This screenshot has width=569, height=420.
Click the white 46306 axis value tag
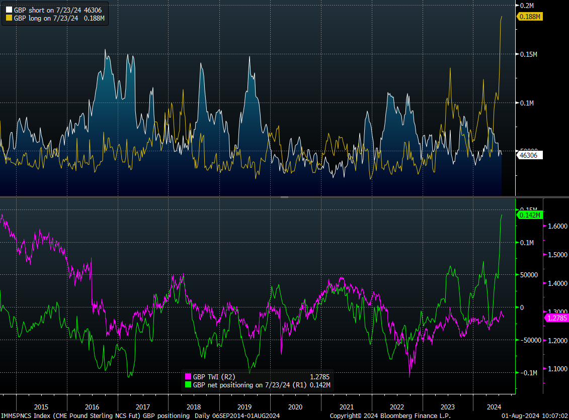[x=527, y=156]
